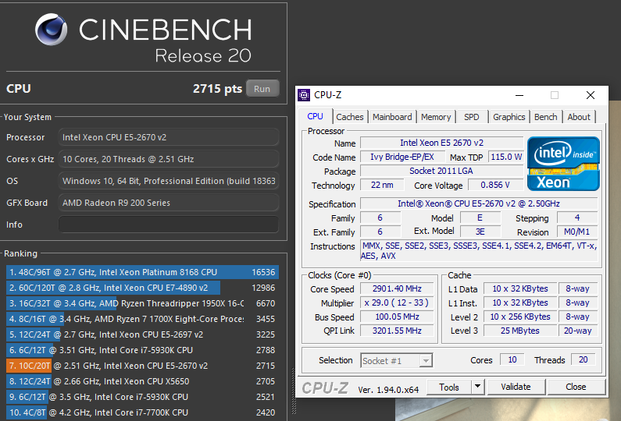Minimize the CPU-Z window
621x421 pixels.
point(517,95)
